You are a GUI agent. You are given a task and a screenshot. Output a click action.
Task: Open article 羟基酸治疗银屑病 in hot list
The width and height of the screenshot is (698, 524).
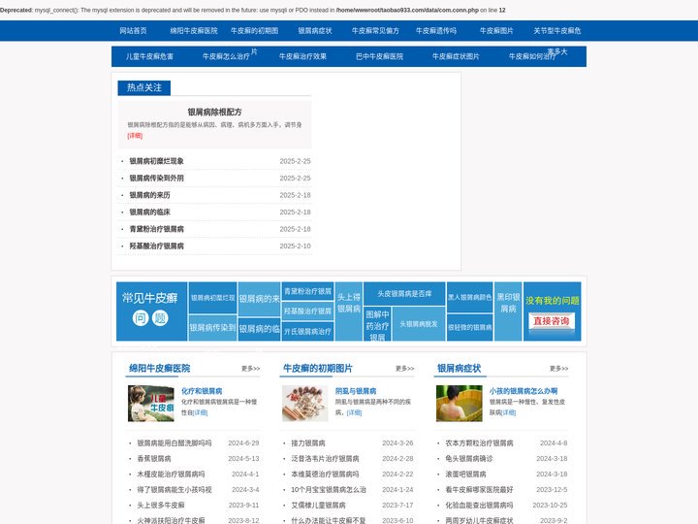click(156, 246)
